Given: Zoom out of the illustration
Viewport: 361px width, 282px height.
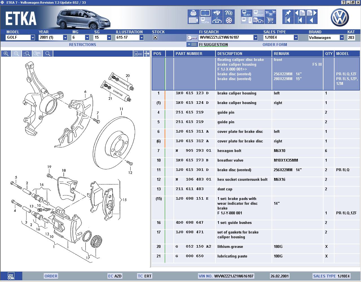Looking at the screenshot, I should (16, 54).
